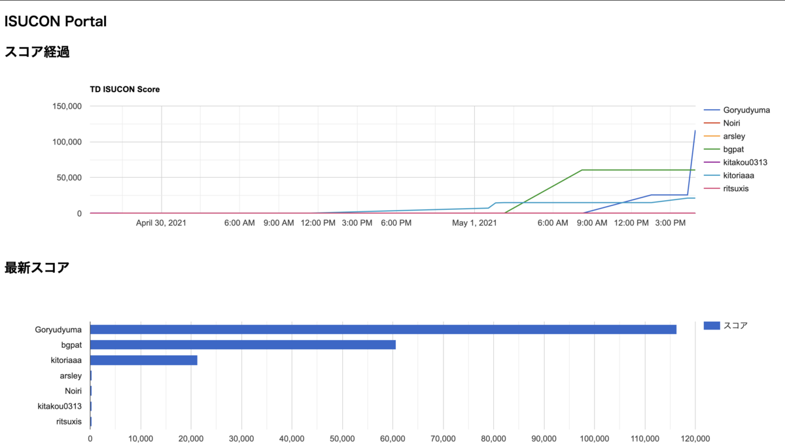Image resolution: width=785 pixels, height=448 pixels.
Task: Click the 150,000 y-axis label
Action: point(66,106)
